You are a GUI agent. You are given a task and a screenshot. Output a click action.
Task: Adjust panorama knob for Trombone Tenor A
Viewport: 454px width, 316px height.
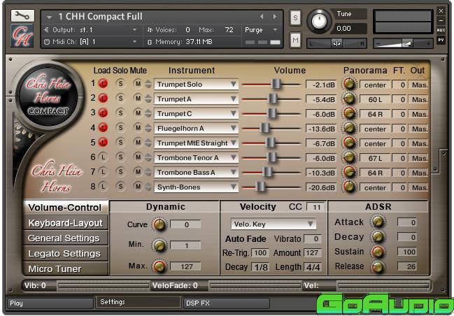(x=349, y=157)
